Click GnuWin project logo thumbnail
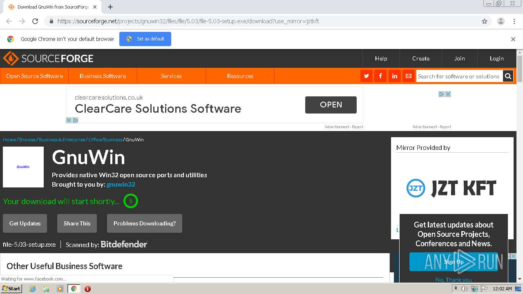 tap(23, 167)
